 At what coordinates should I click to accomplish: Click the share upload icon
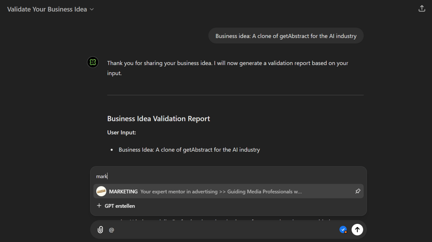[x=422, y=9]
